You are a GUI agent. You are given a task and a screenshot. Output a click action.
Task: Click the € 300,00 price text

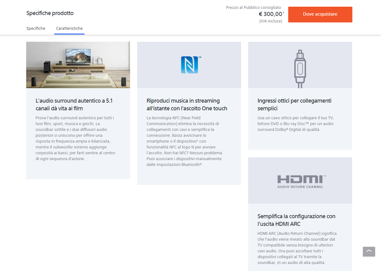coord(271,14)
